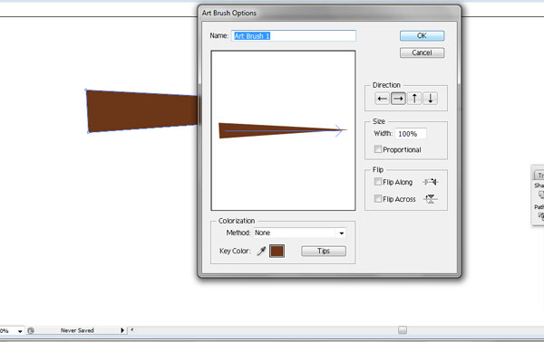The width and height of the screenshot is (544, 342).
Task: Click the scrollbar left arrow
Action: tap(132, 330)
